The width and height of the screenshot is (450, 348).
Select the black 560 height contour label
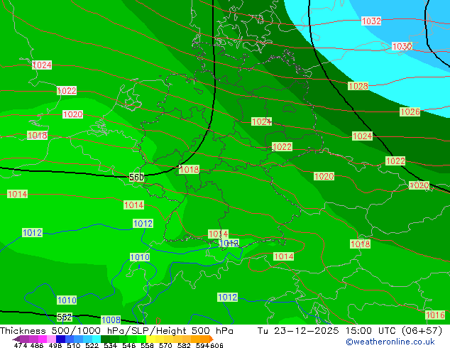tap(136, 177)
